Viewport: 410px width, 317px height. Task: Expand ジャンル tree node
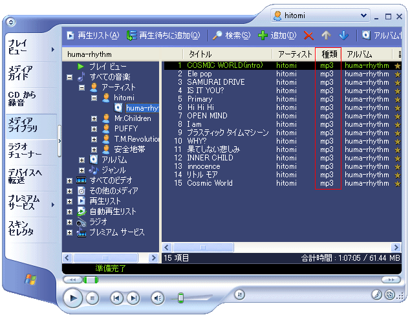click(82, 171)
